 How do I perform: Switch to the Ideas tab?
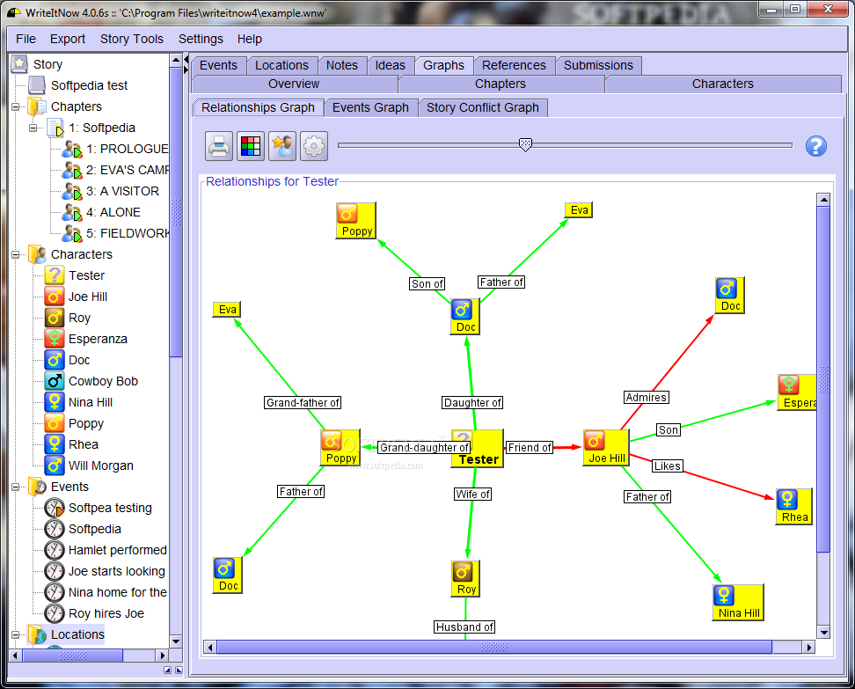[x=391, y=65]
